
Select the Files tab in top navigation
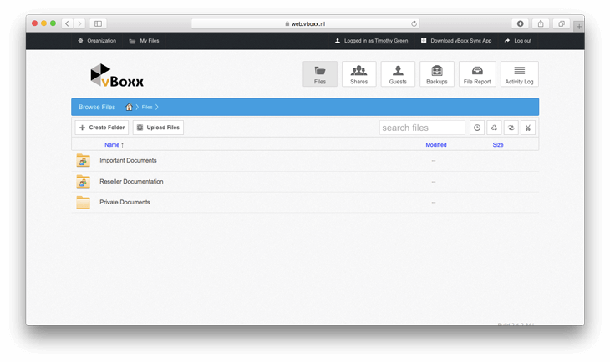(x=320, y=74)
